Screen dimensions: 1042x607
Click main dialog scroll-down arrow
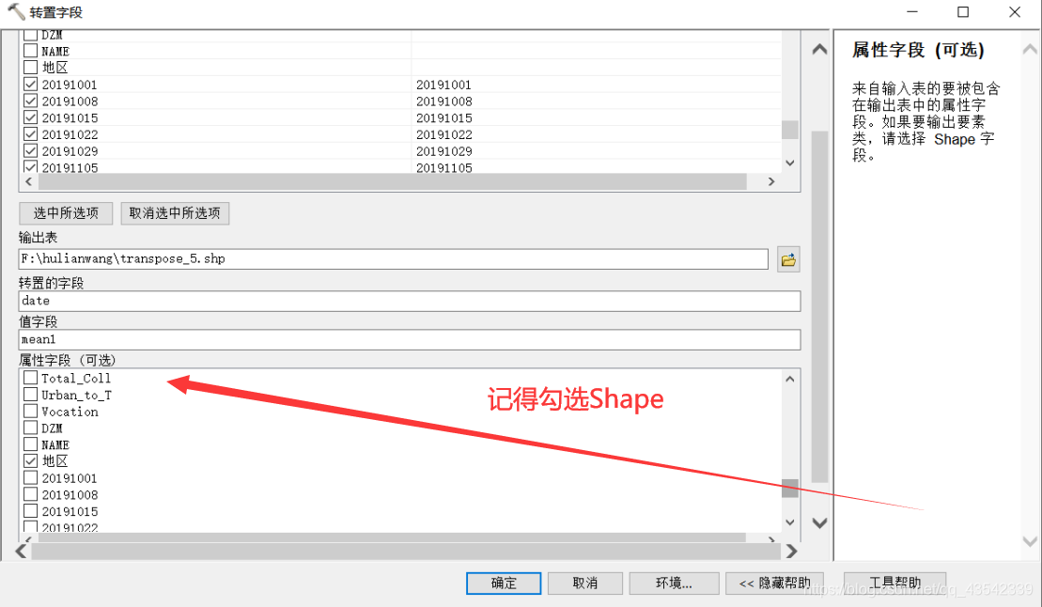(820, 523)
